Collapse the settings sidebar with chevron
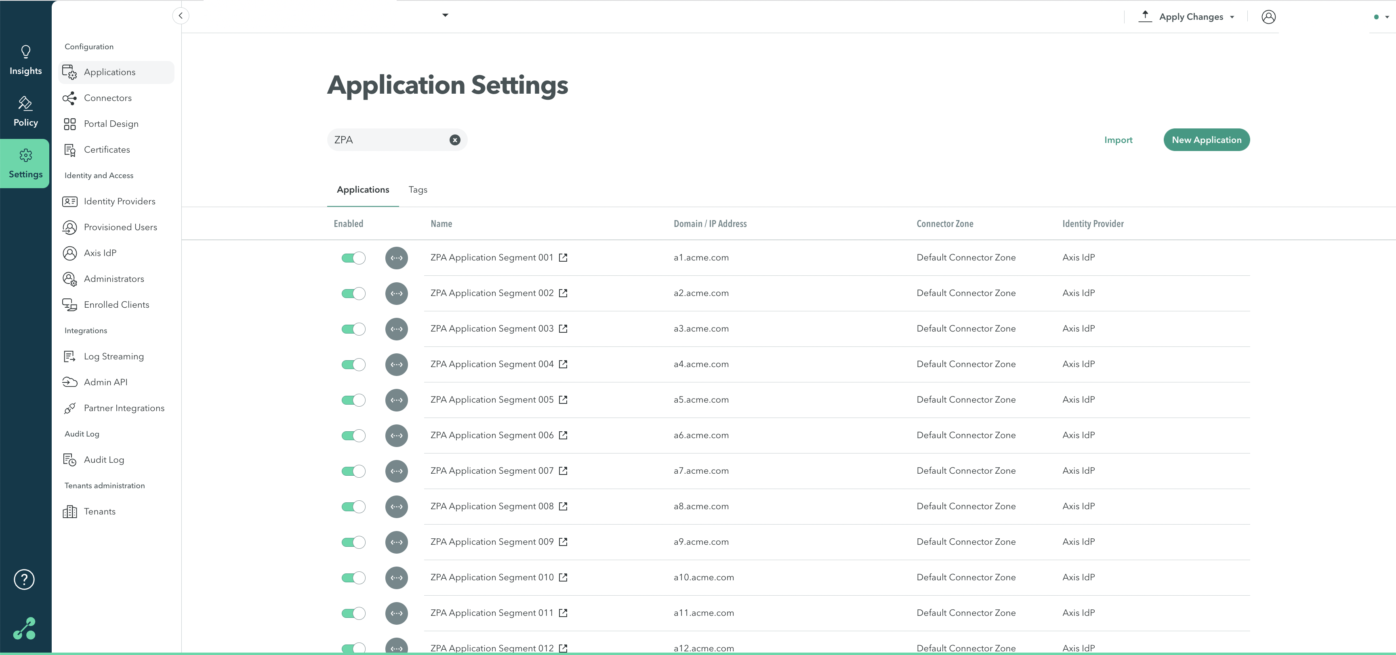This screenshot has width=1396, height=655. click(x=181, y=16)
